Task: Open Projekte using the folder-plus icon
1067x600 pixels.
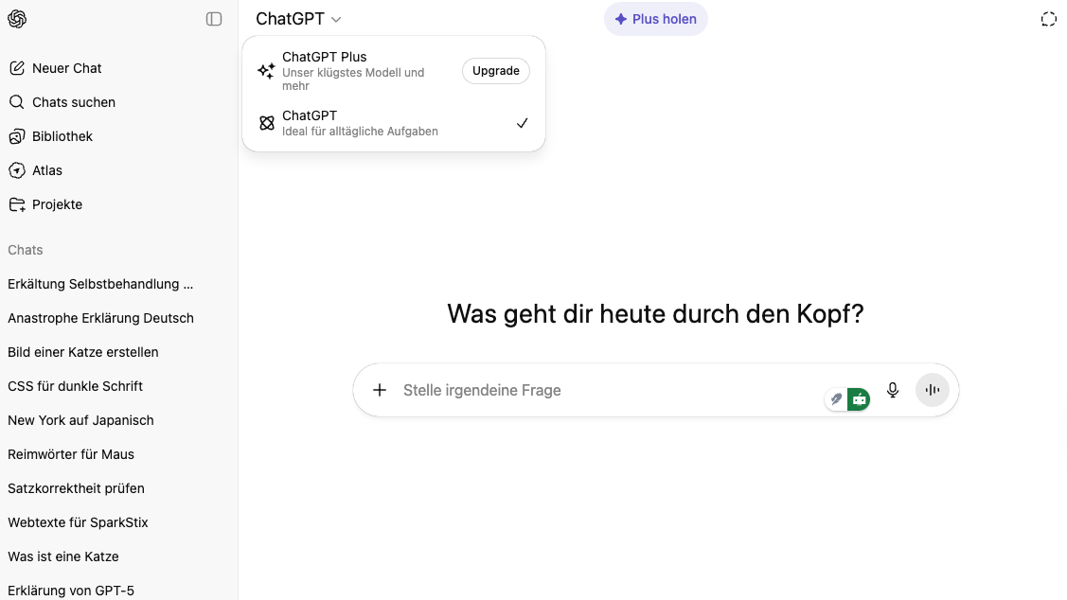Action: 16,203
